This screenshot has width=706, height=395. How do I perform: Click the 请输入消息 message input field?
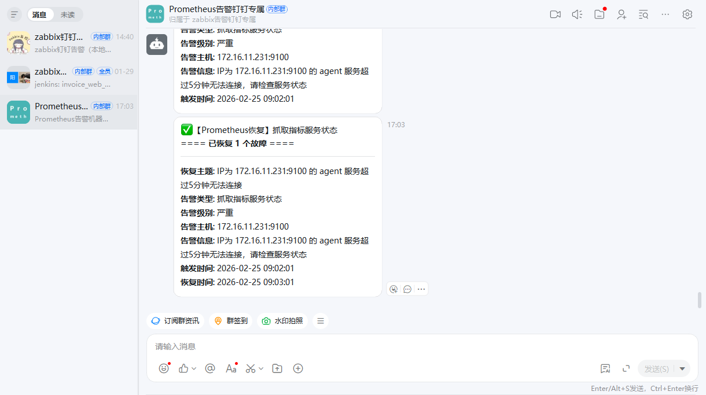tap(422, 346)
